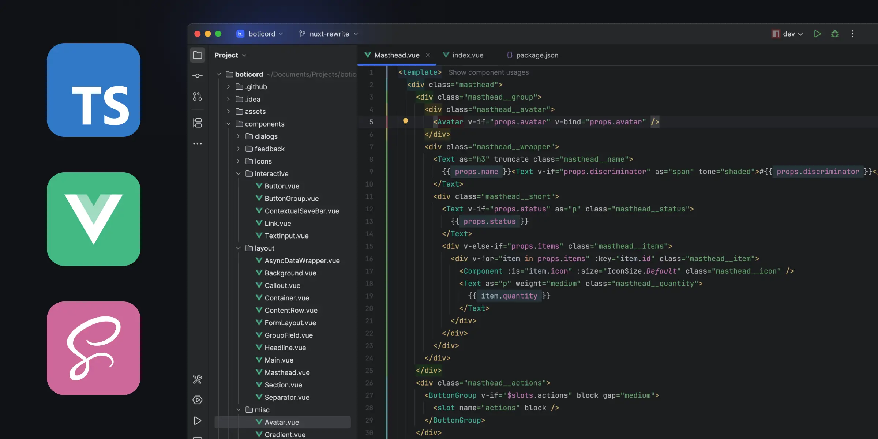
Task: Open ContextualSaveBar.vue file
Action: click(297, 211)
